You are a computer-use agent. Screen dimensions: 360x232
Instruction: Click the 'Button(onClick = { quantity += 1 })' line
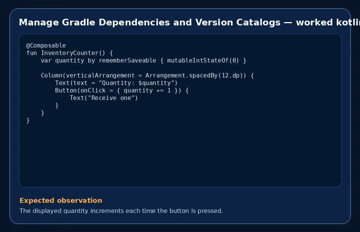(x=121, y=91)
